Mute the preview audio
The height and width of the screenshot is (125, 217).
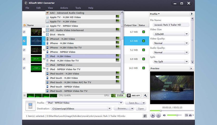tap(164, 115)
